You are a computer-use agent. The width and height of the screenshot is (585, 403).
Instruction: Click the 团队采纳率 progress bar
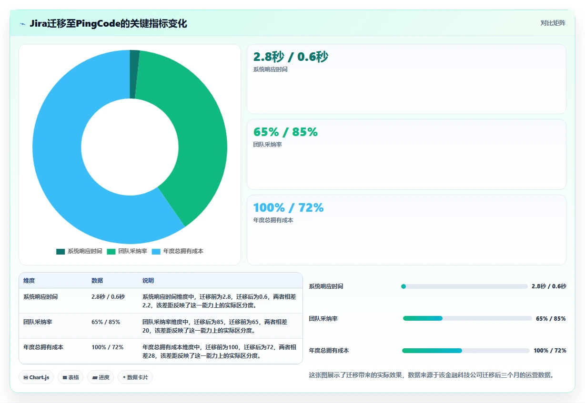tap(467, 318)
